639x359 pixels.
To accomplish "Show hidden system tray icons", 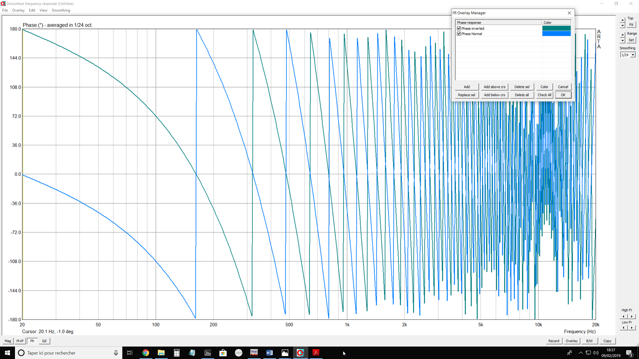I will [581, 353].
